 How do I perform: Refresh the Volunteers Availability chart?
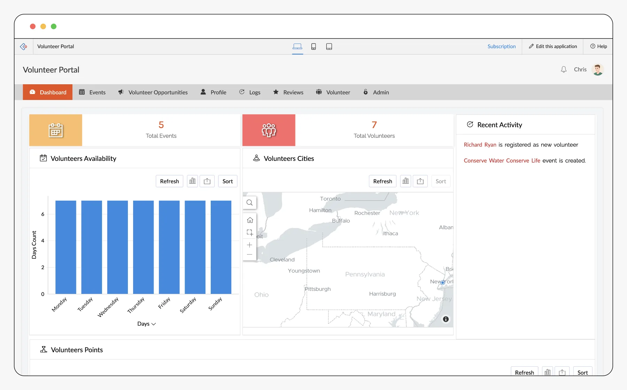169,181
